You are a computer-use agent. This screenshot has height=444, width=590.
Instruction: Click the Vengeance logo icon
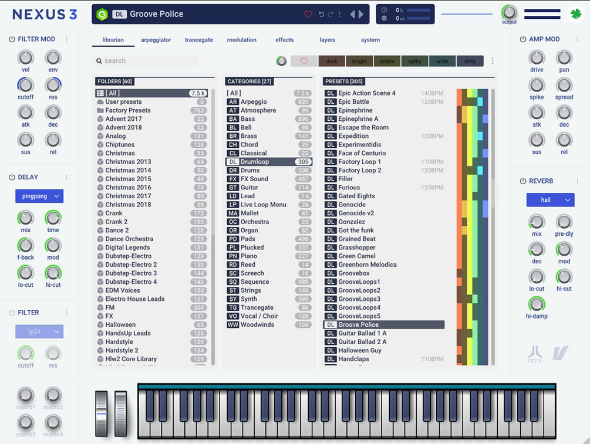560,353
